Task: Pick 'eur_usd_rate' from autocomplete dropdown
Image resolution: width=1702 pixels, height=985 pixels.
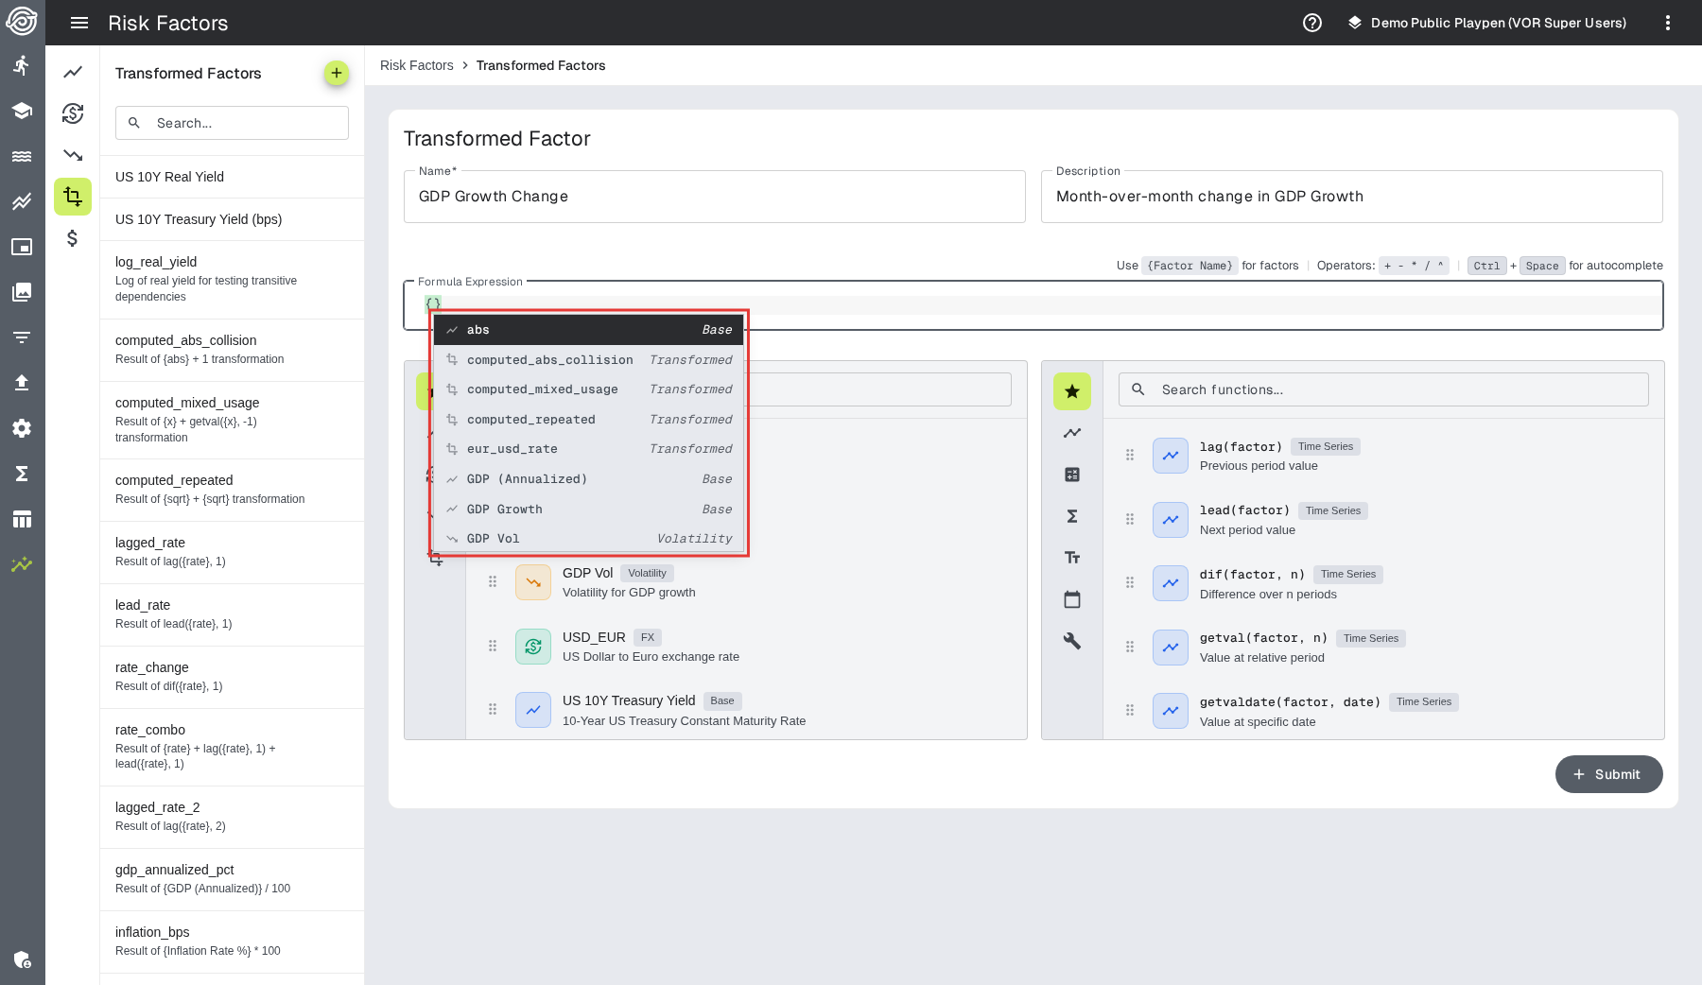Action: pos(588,449)
